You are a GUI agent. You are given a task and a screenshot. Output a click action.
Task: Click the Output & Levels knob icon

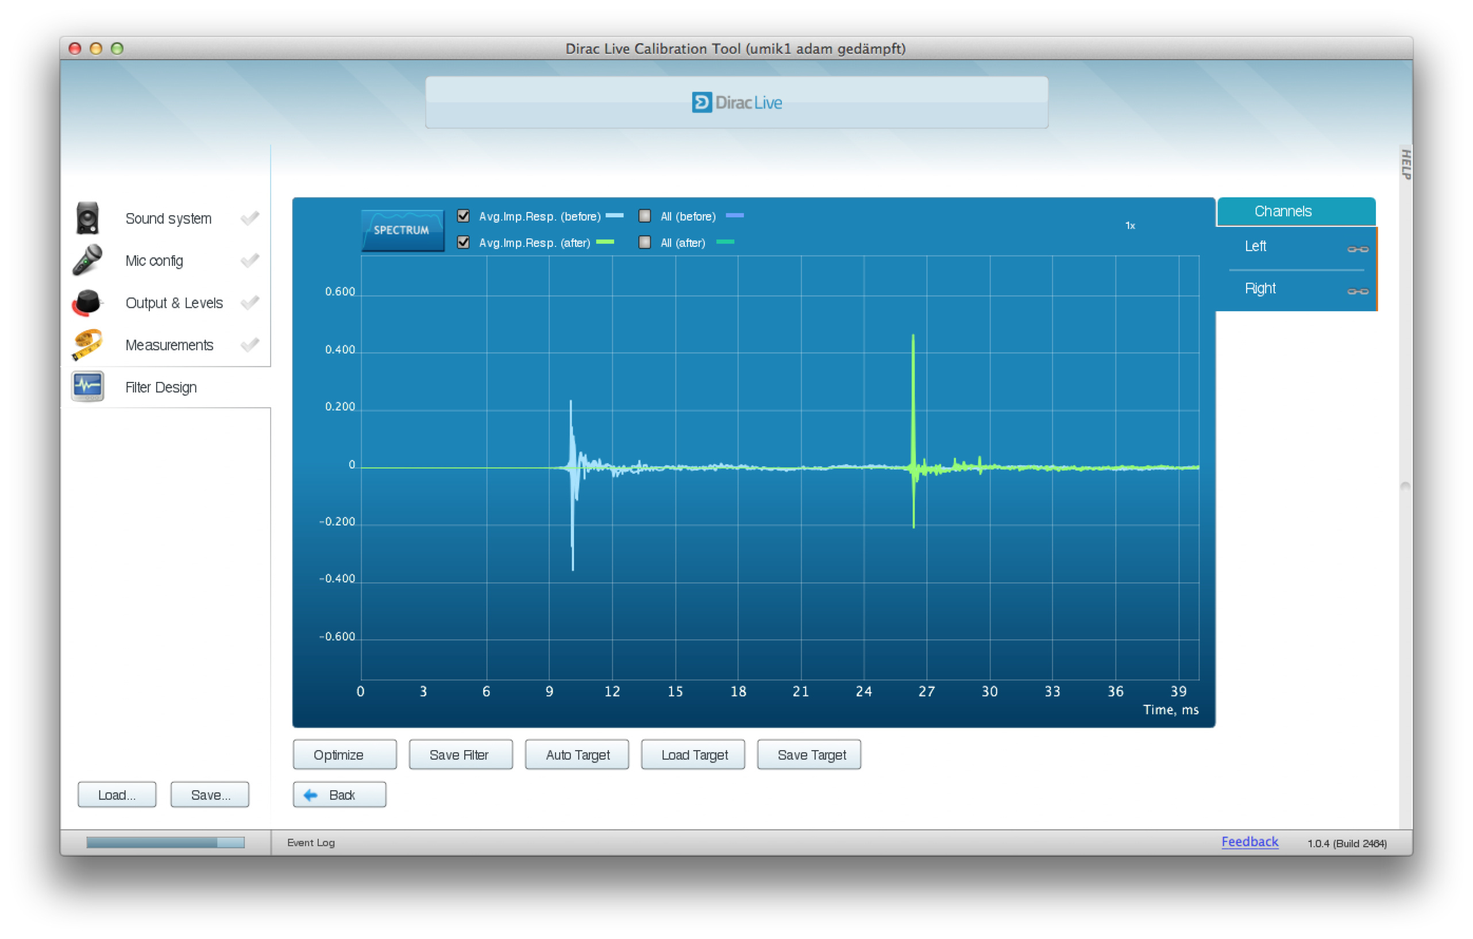[87, 303]
